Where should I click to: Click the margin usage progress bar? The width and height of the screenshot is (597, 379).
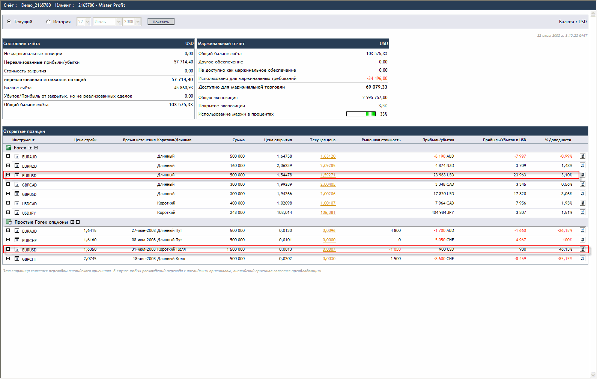coord(361,114)
